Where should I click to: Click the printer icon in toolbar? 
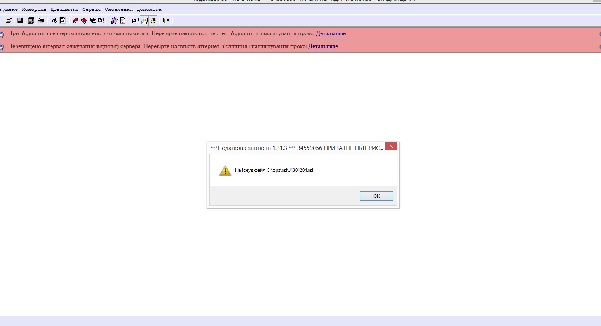tap(41, 21)
